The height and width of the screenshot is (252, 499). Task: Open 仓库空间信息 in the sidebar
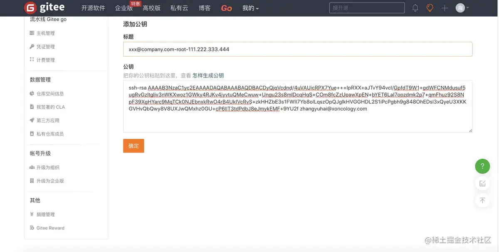(x=50, y=94)
